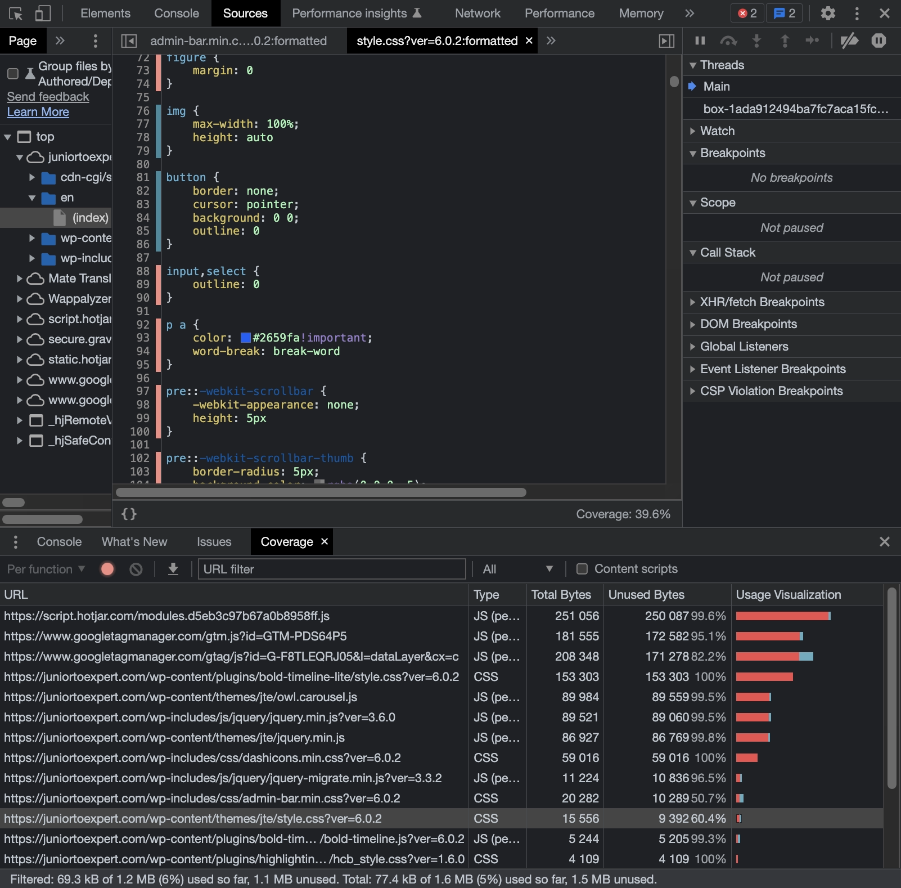Image resolution: width=901 pixels, height=888 pixels.
Task: Switch to the Console panel tab
Action: [177, 13]
